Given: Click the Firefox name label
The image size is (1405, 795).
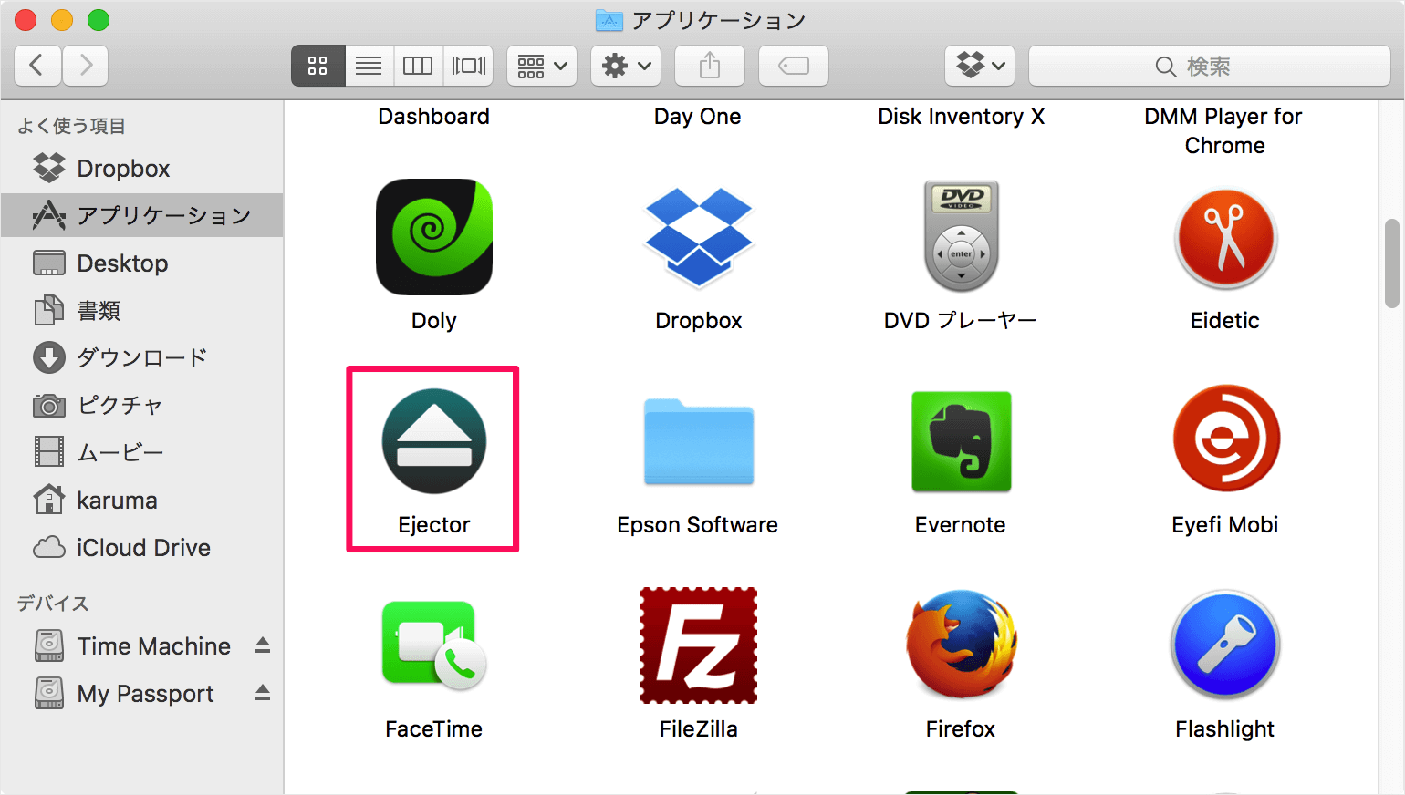Looking at the screenshot, I should coord(961,729).
